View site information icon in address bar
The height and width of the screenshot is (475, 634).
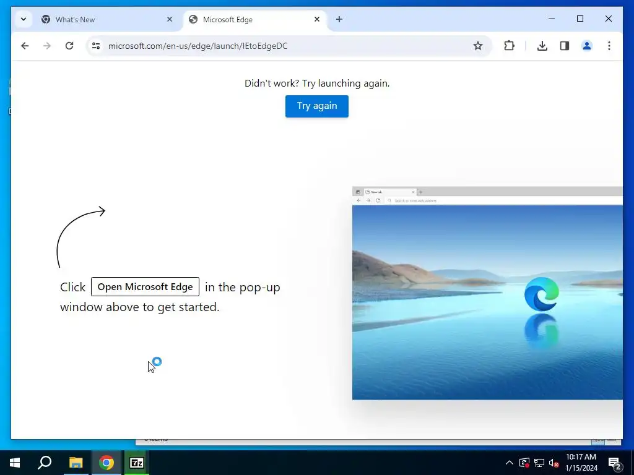click(x=96, y=46)
